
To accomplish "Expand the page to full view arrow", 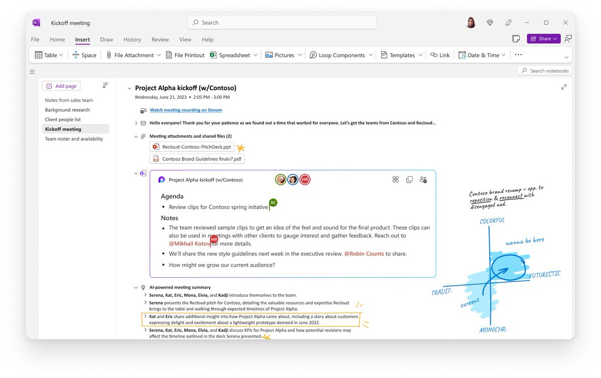I will [564, 86].
